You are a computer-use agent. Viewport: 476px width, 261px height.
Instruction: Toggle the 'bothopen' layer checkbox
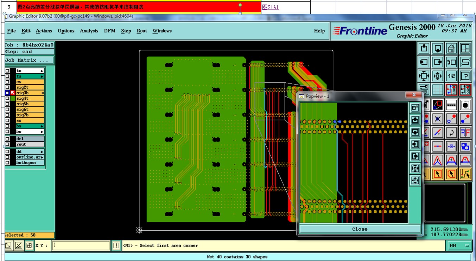click(x=7, y=163)
